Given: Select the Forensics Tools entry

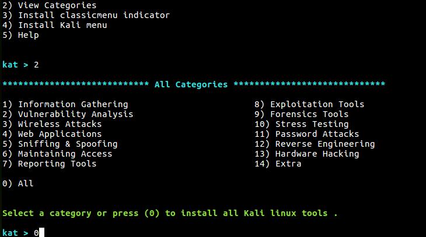Looking at the screenshot, I should point(301,114).
